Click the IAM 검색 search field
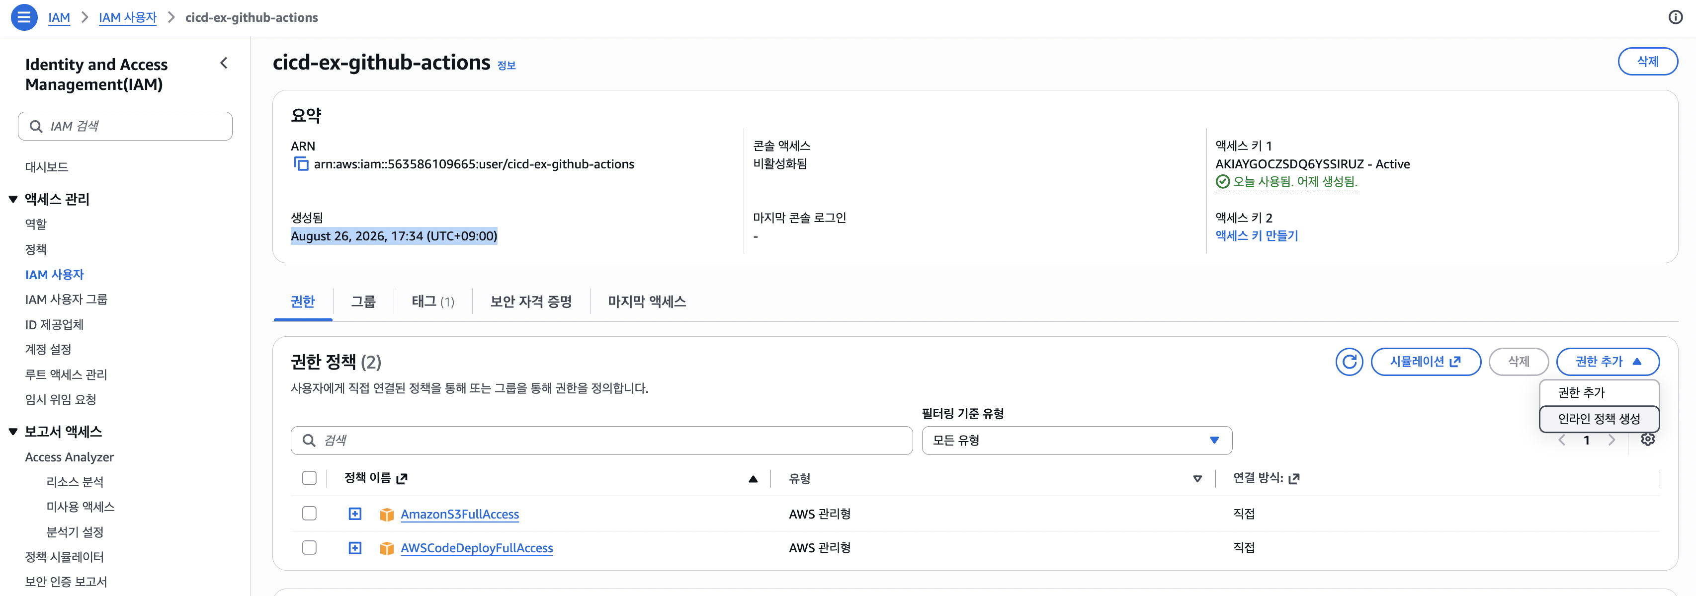Image resolution: width=1696 pixels, height=596 pixels. [x=125, y=126]
